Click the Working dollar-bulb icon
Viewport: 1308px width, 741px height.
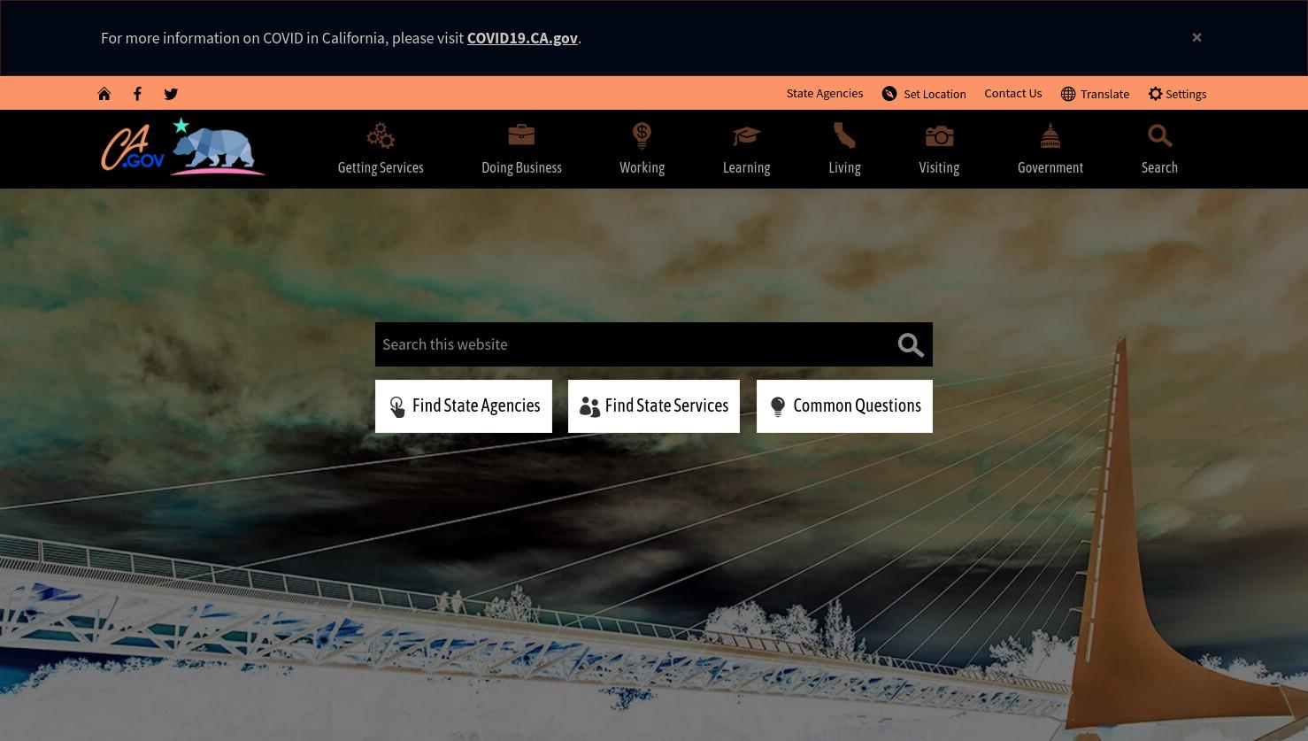pos(642,135)
